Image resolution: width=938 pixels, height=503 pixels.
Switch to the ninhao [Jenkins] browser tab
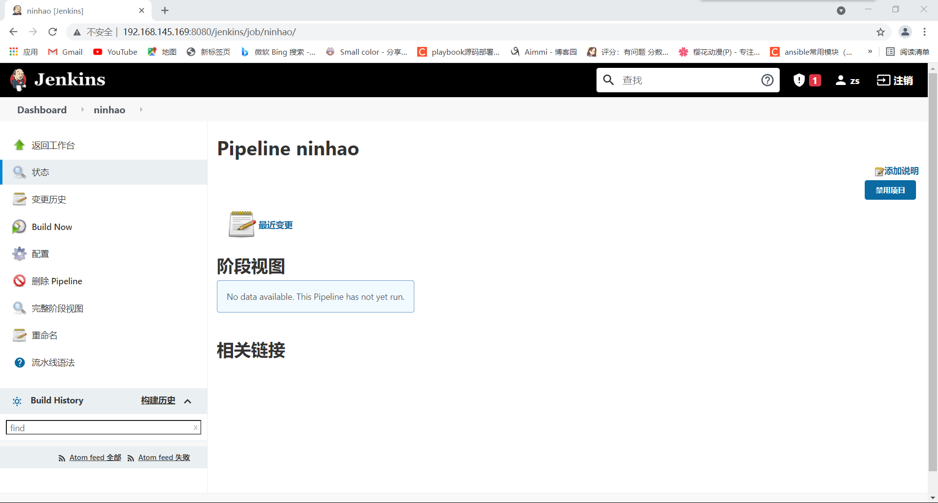tap(78, 11)
